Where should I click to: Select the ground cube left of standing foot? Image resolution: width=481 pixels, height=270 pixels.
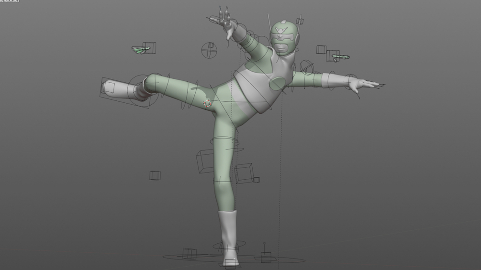pyautogui.click(x=190, y=254)
